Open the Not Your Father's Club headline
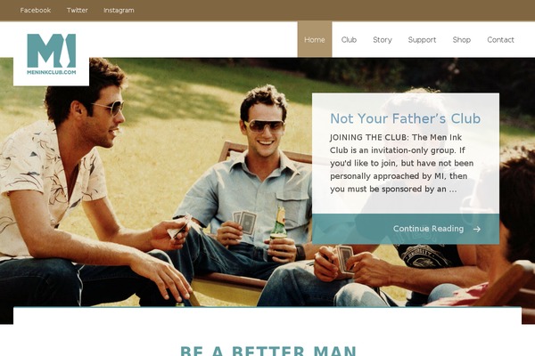 click(x=406, y=118)
